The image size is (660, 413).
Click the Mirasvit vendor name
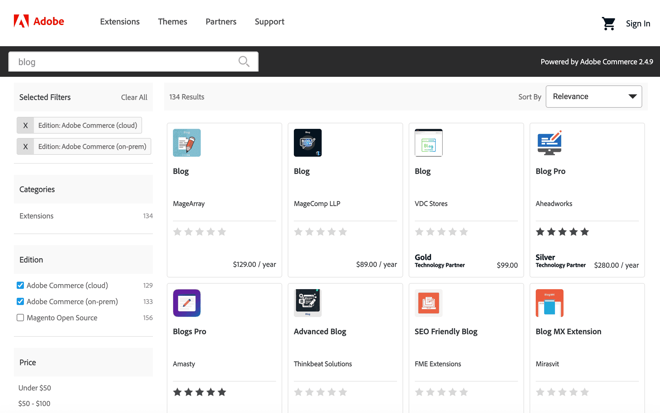click(x=547, y=364)
